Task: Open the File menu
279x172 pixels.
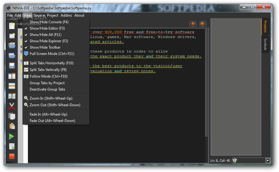Action: click(10, 15)
